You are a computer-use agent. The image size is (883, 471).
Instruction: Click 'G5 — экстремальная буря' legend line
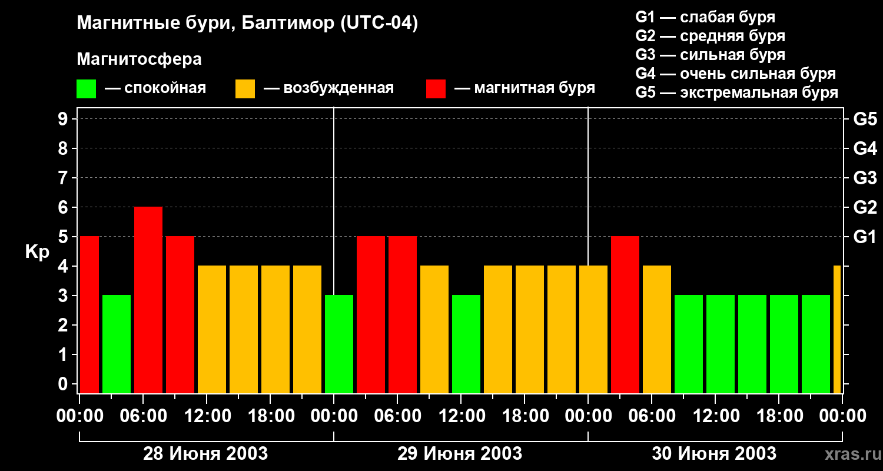[x=736, y=92]
